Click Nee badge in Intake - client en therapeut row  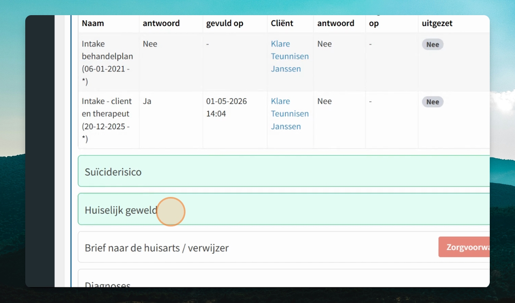click(x=433, y=102)
